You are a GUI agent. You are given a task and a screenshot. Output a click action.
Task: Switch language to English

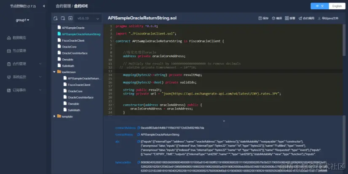pos(337,6)
